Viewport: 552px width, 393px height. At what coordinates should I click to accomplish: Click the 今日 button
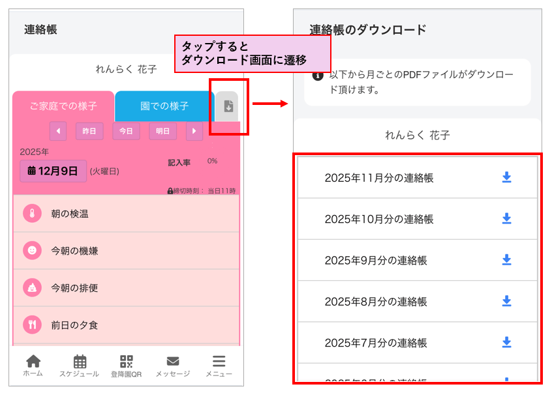tap(126, 131)
